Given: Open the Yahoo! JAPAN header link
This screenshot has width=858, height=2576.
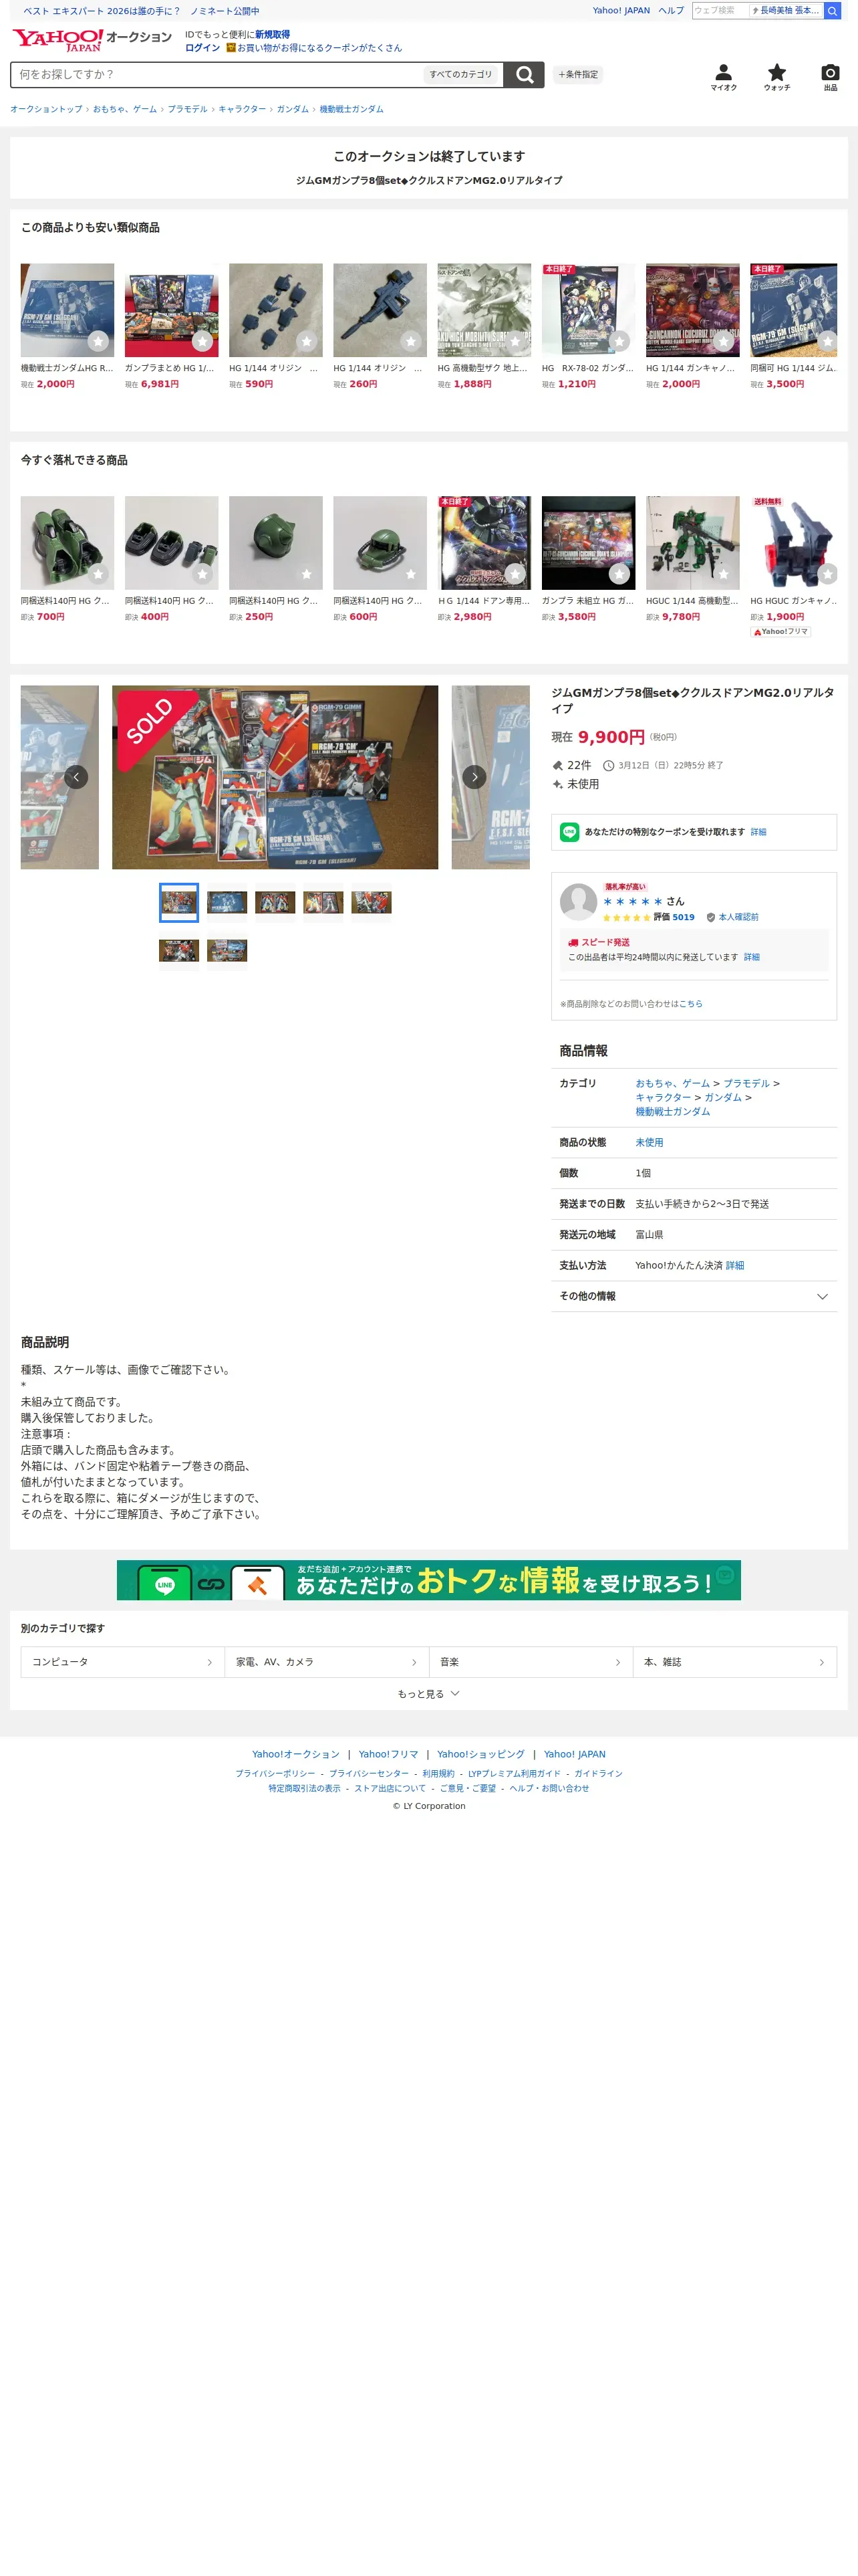Looking at the screenshot, I should pos(621,11).
